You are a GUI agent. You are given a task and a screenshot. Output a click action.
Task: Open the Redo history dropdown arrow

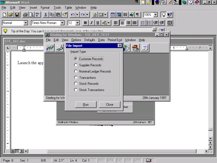click(87, 15)
